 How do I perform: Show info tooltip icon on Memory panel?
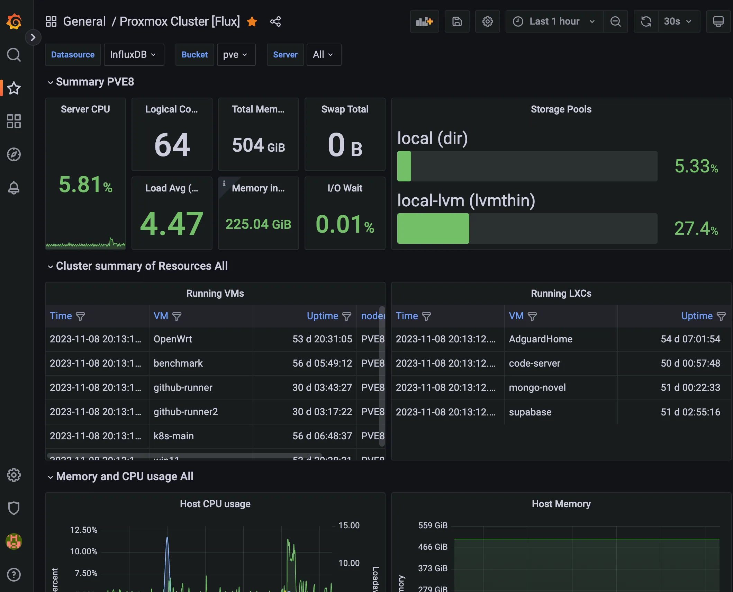coord(224,183)
